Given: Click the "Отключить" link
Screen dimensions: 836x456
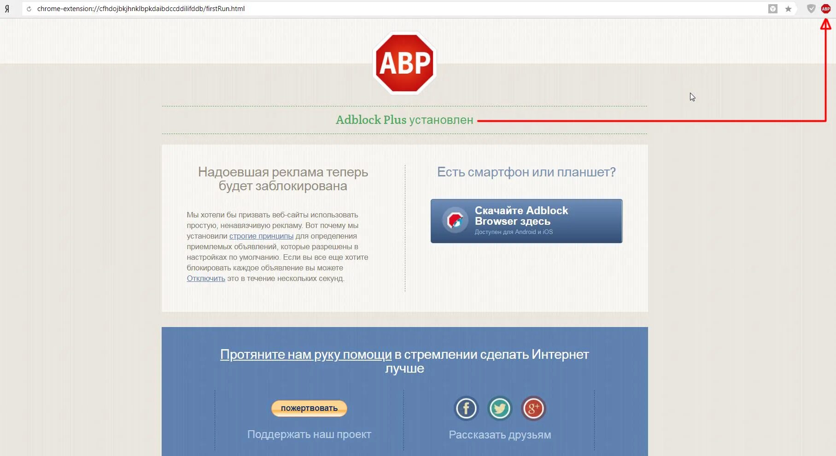Looking at the screenshot, I should [x=206, y=278].
